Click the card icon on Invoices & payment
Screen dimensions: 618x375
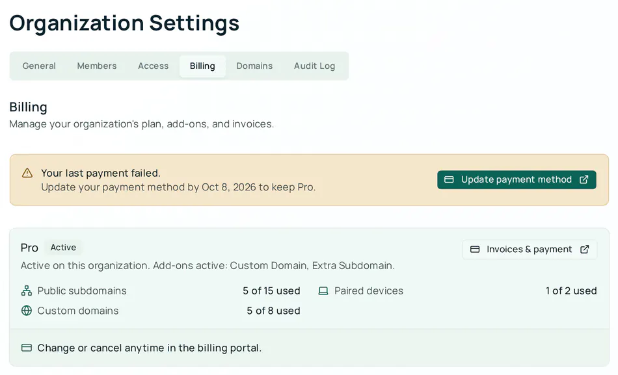(475, 250)
